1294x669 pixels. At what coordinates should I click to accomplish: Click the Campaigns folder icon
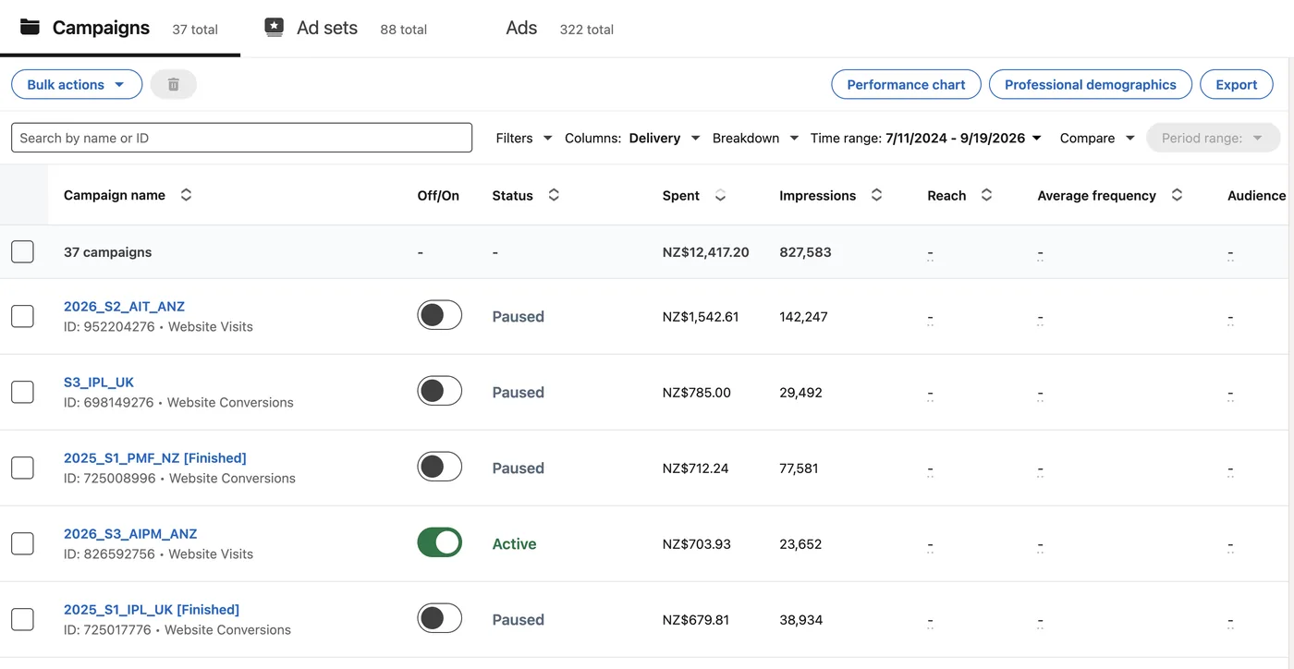click(x=30, y=27)
